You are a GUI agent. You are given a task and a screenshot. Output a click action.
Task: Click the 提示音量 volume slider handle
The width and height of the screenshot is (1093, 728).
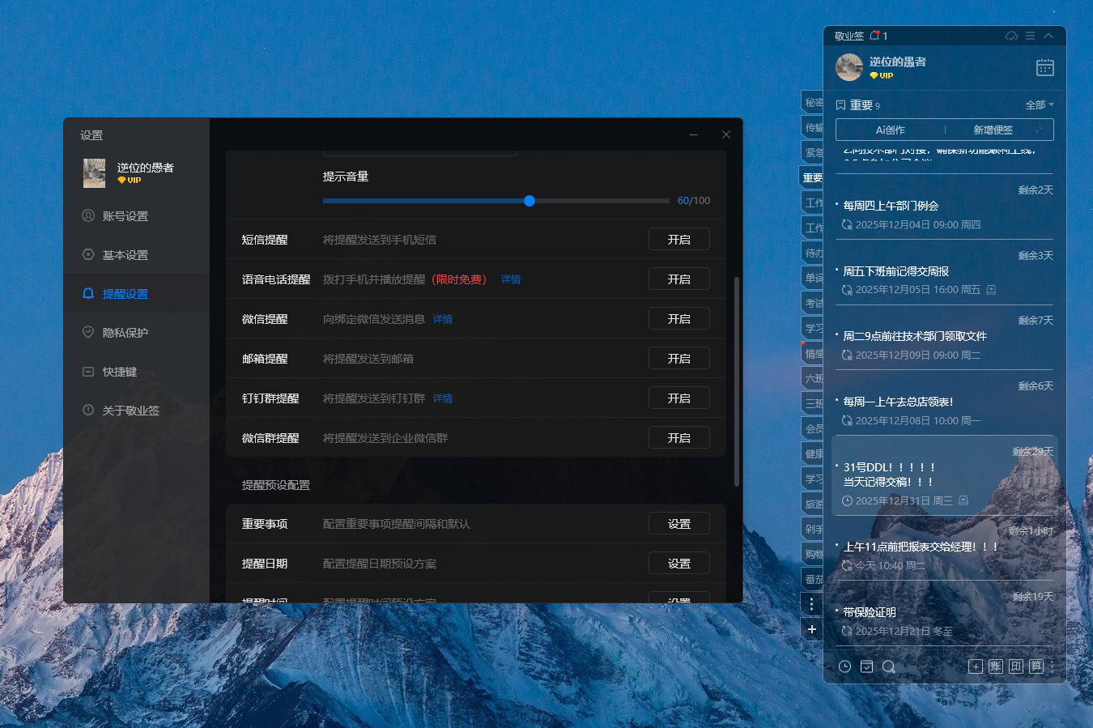click(529, 201)
